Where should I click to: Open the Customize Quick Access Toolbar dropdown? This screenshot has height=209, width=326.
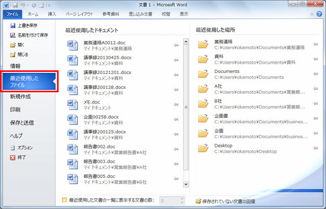click(49, 5)
